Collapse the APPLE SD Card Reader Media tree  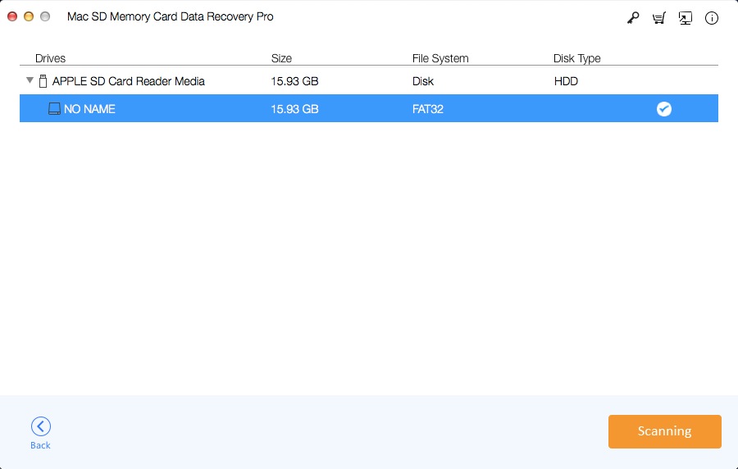tap(30, 80)
